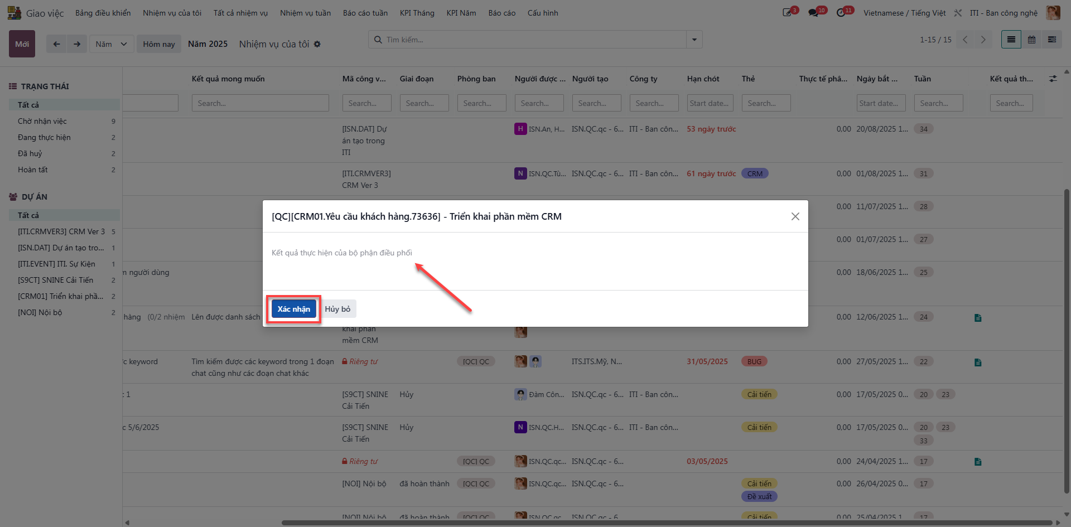Viewport: 1071px width, 527px height.
Task: Click the Hôm nay button
Action: pos(159,44)
